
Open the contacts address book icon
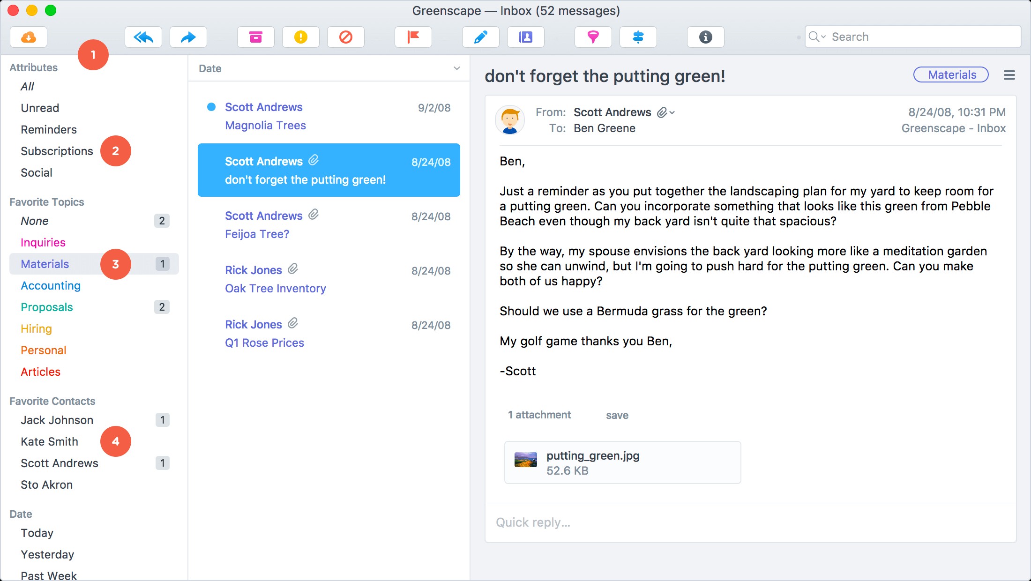click(526, 37)
